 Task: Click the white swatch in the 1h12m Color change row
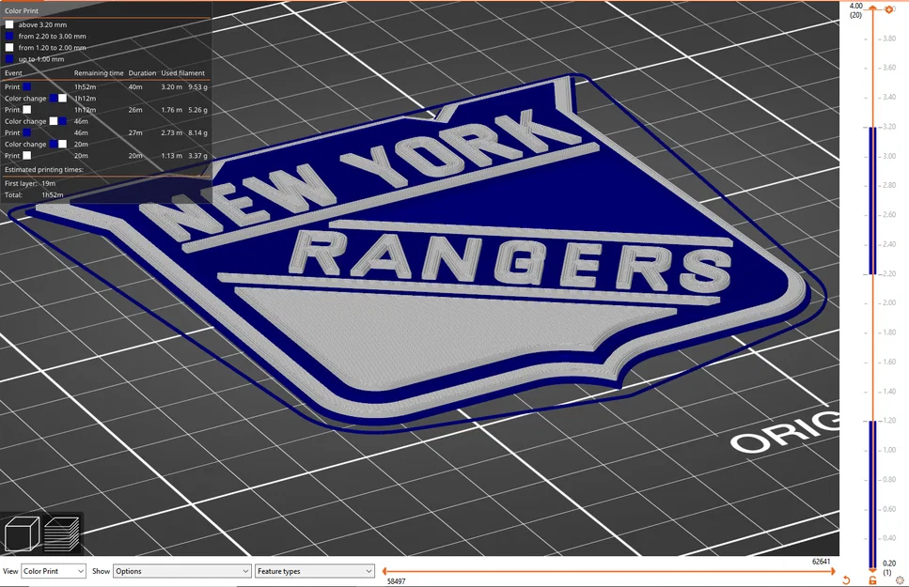(62, 98)
